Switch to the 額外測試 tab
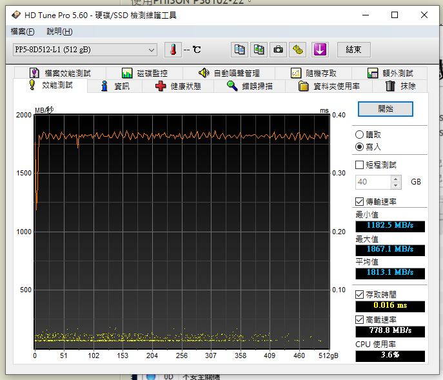Screen dimensions: 443x380 tap(390, 74)
